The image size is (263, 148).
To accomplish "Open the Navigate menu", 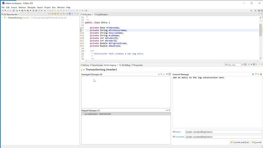I will tap(31, 7).
